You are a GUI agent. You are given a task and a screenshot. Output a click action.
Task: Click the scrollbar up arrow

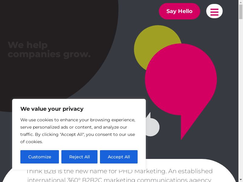click(x=241, y=2)
